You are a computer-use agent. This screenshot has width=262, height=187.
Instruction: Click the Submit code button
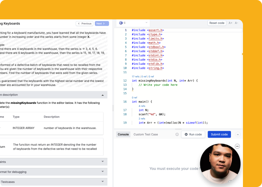(219, 135)
